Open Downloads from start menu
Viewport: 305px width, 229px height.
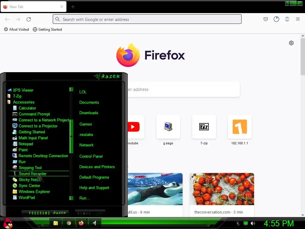[x=89, y=113]
